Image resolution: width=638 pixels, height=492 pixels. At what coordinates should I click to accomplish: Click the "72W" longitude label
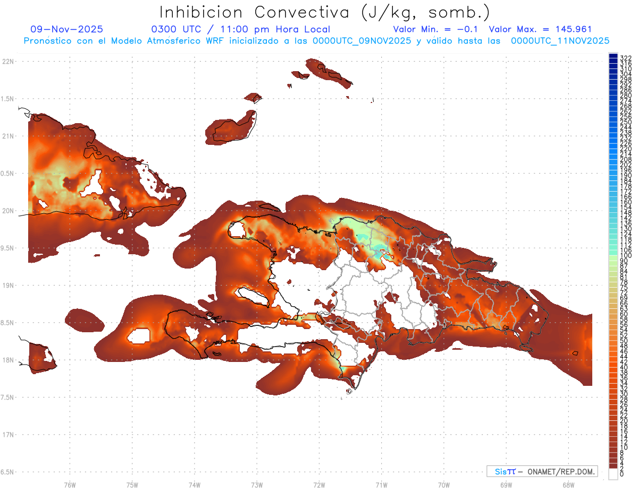coord(319,484)
